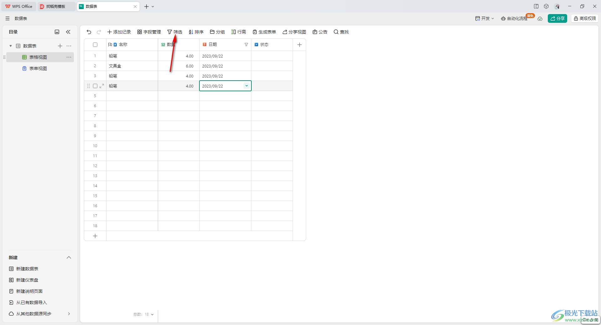Open the 排序 sort tool

196,32
